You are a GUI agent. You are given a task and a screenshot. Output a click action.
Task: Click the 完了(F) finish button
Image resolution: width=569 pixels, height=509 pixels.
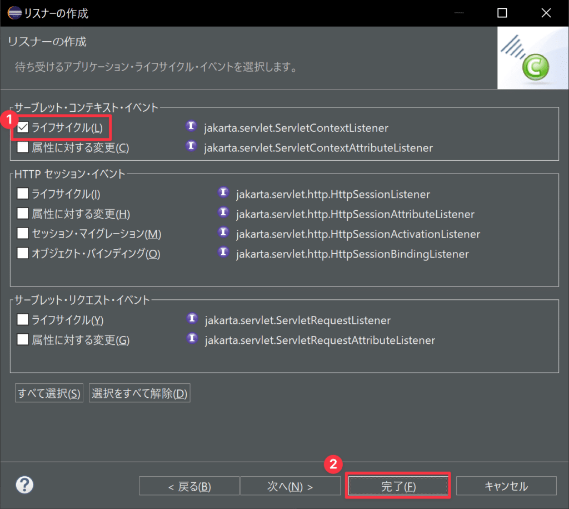(398, 486)
